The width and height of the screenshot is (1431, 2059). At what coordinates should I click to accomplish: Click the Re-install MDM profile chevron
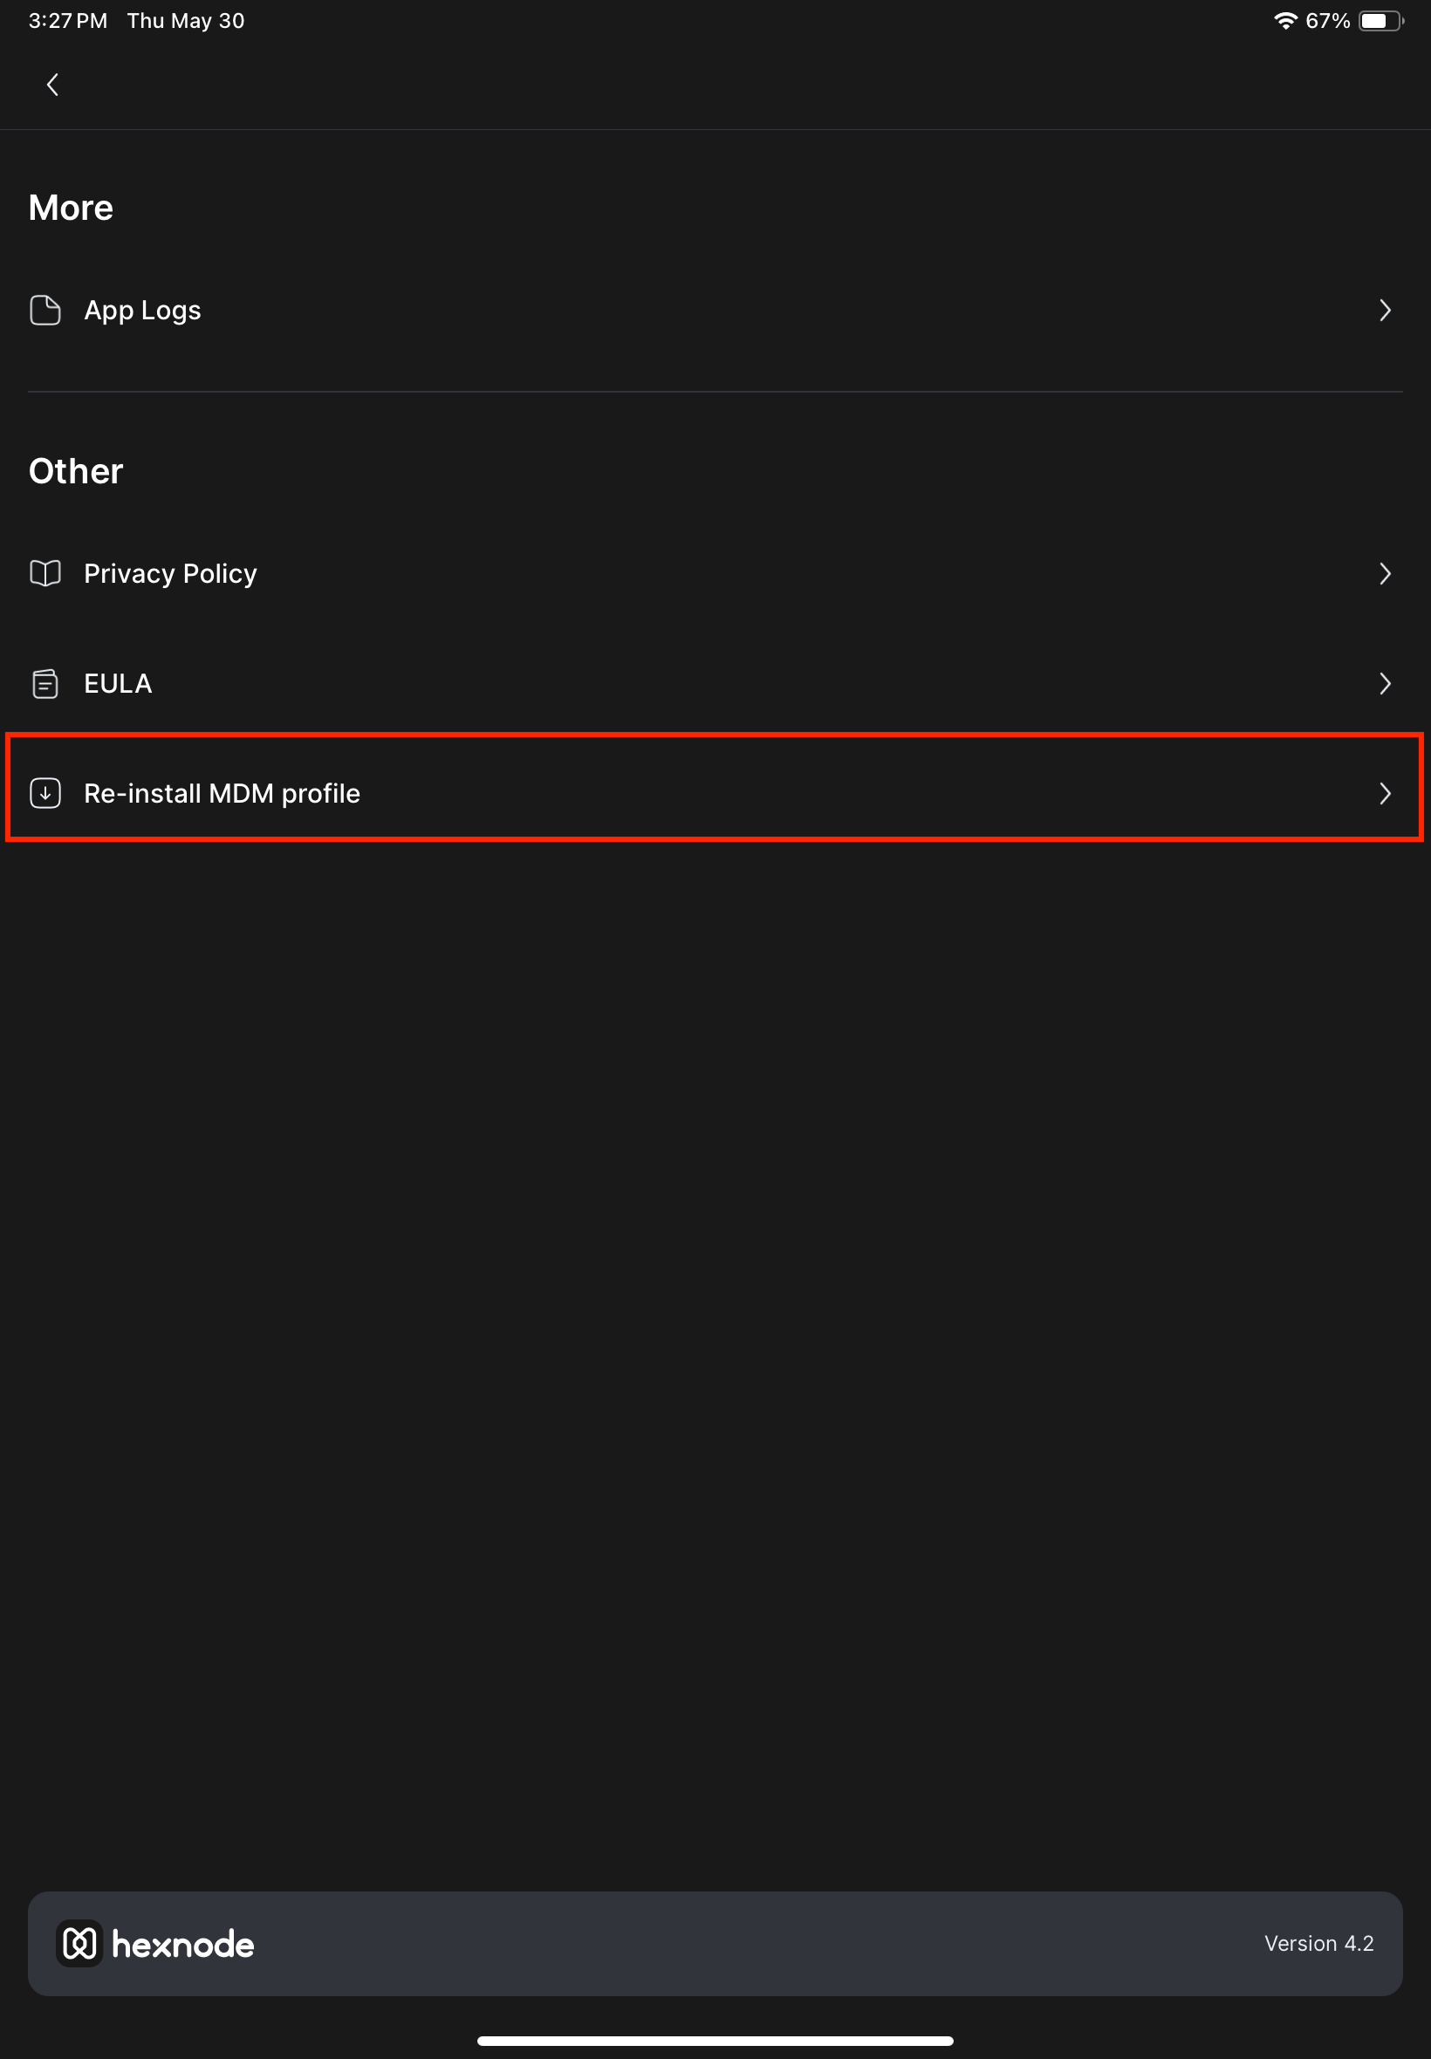[1386, 793]
